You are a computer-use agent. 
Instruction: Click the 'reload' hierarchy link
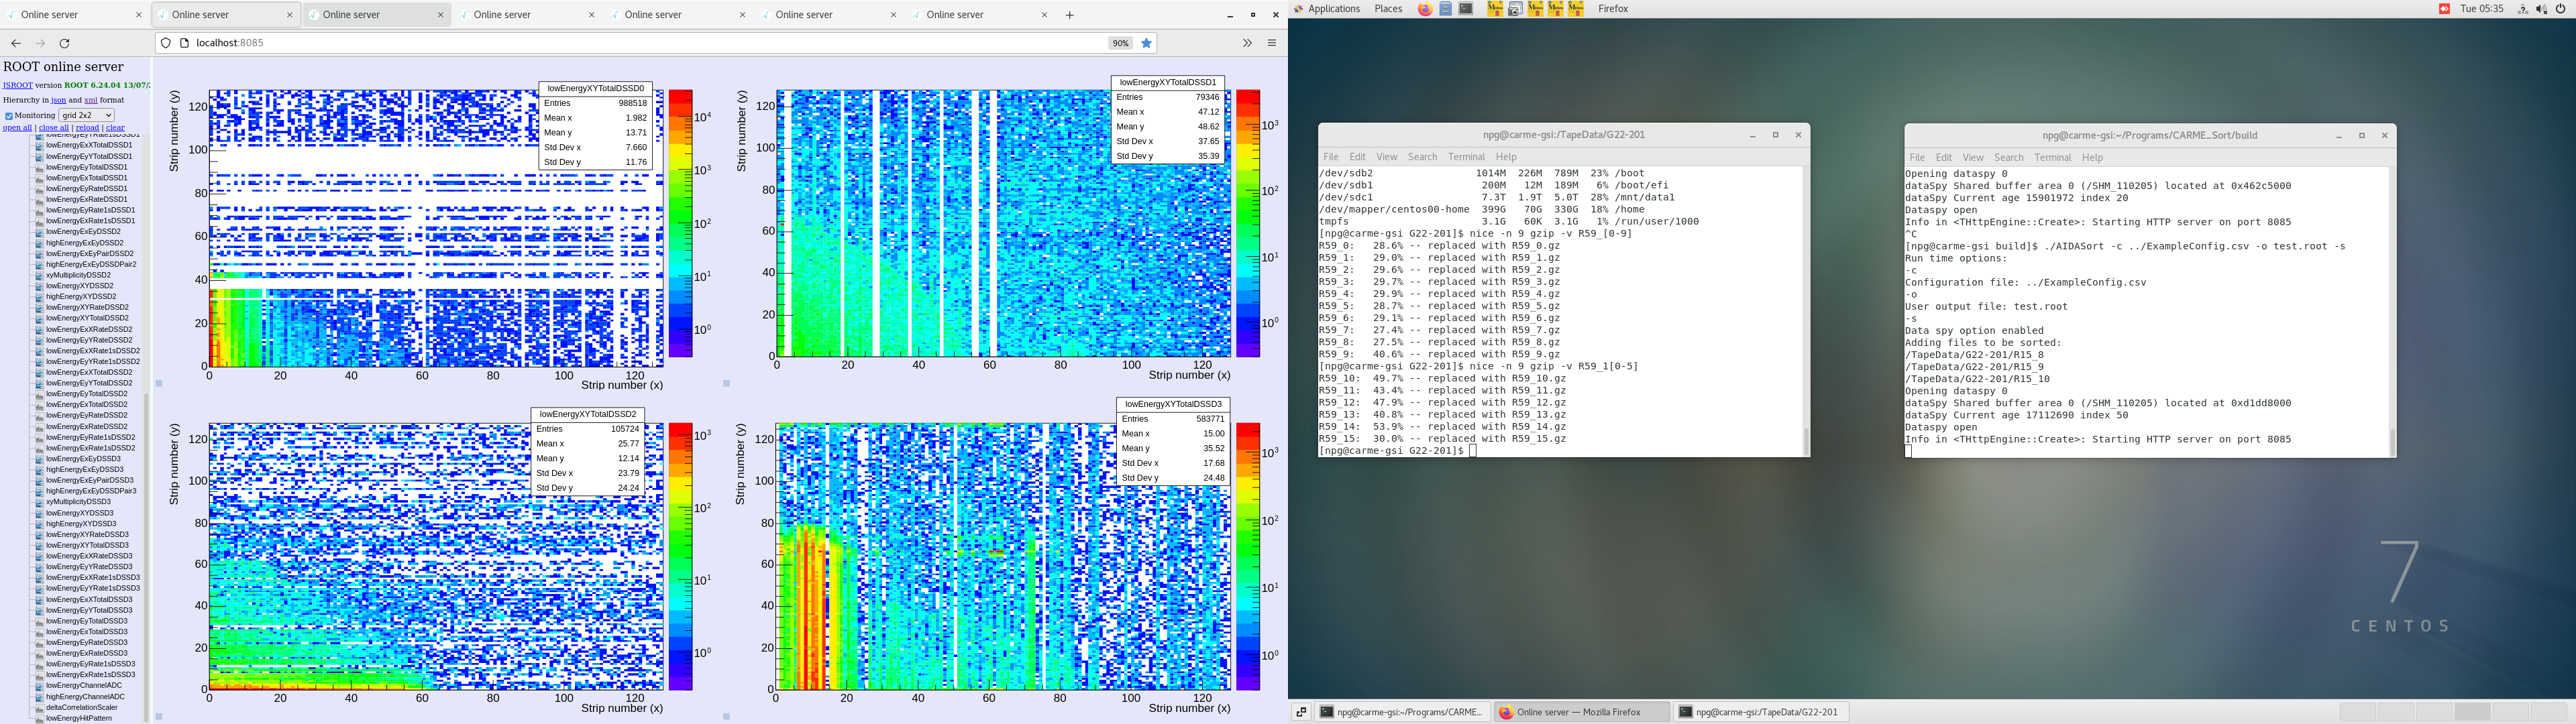click(88, 128)
